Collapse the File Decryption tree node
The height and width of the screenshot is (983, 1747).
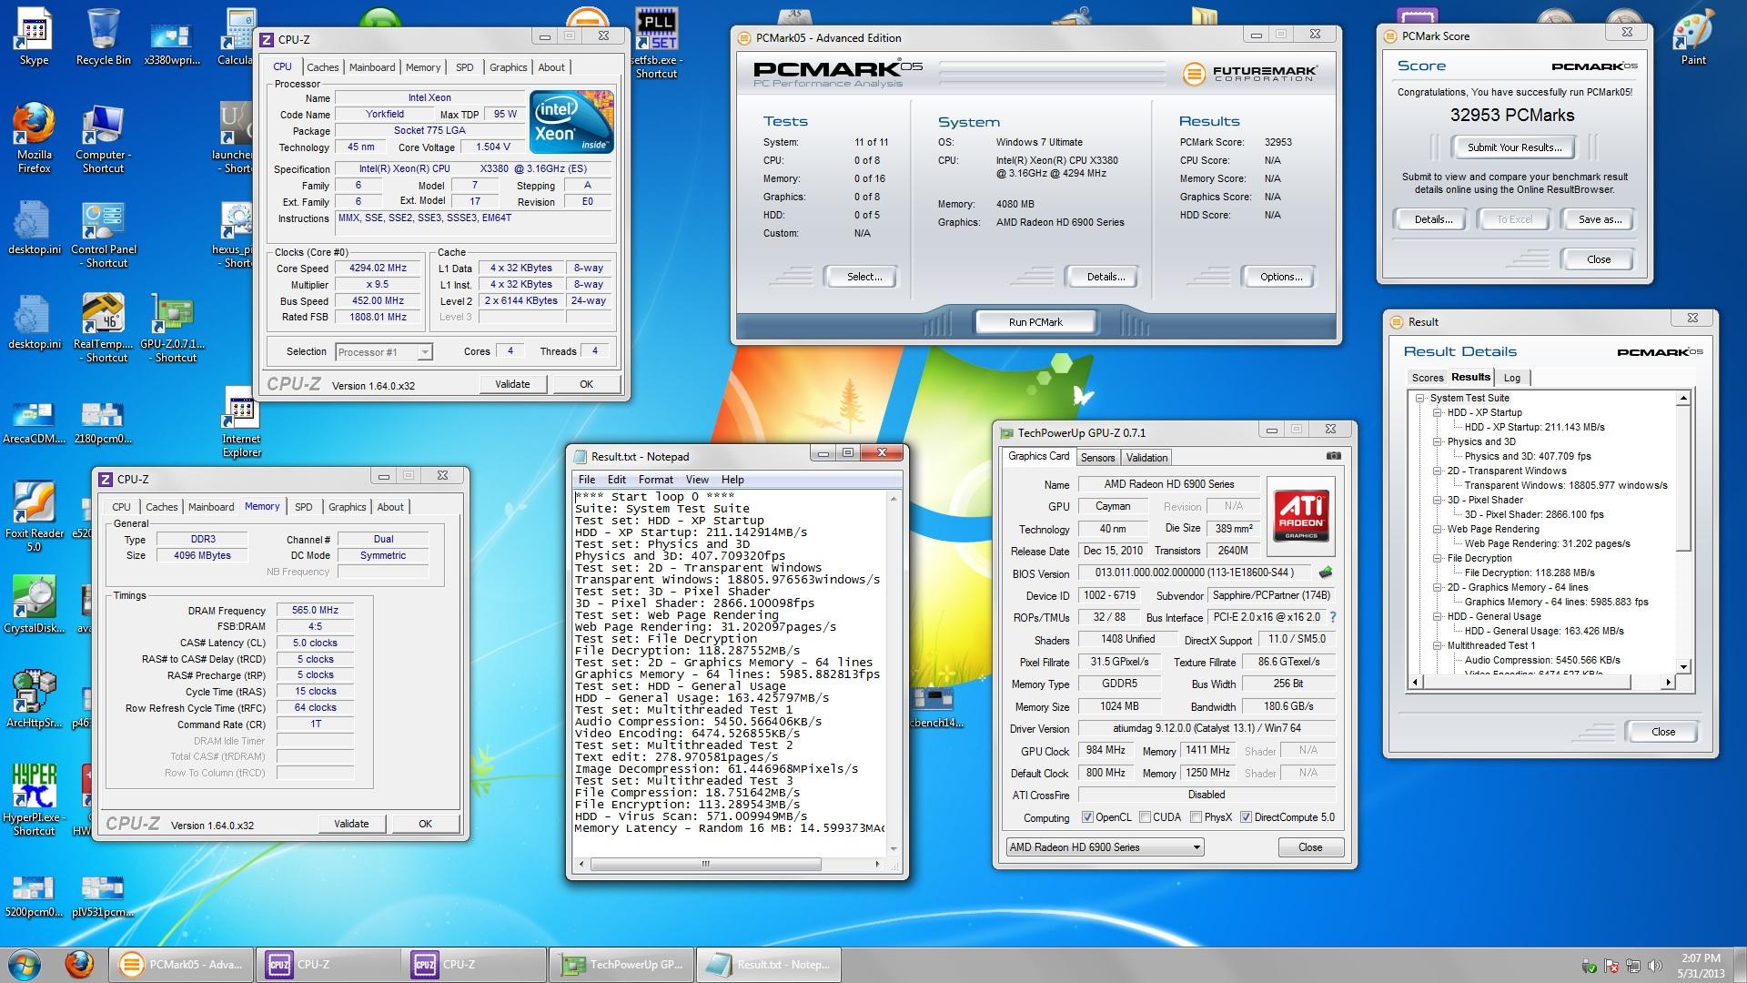point(1438,558)
